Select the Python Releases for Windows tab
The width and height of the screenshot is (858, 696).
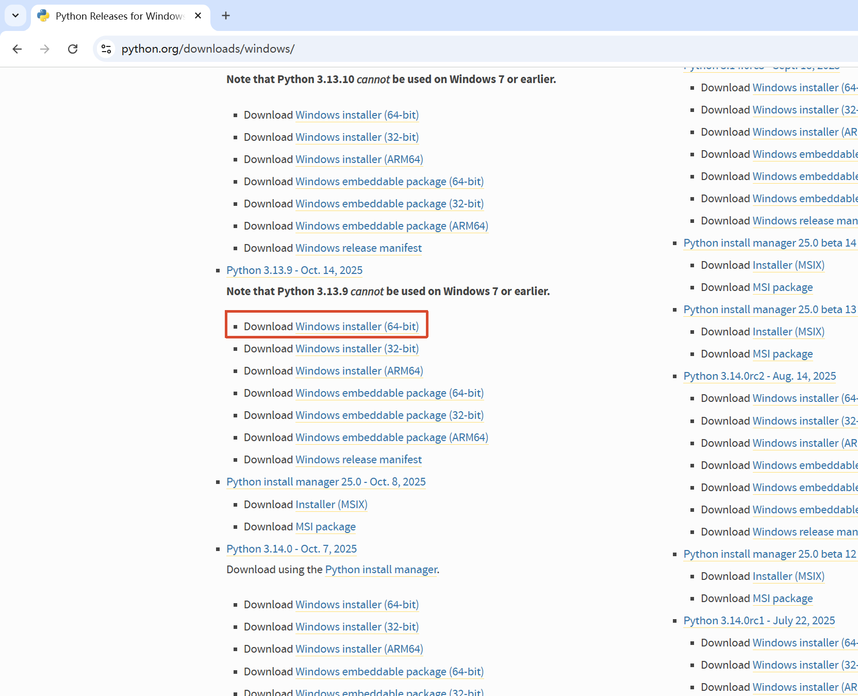click(120, 17)
